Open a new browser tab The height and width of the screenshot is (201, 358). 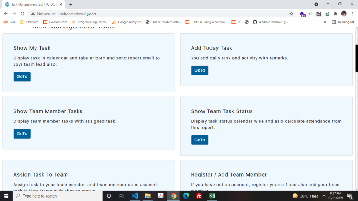point(71,5)
